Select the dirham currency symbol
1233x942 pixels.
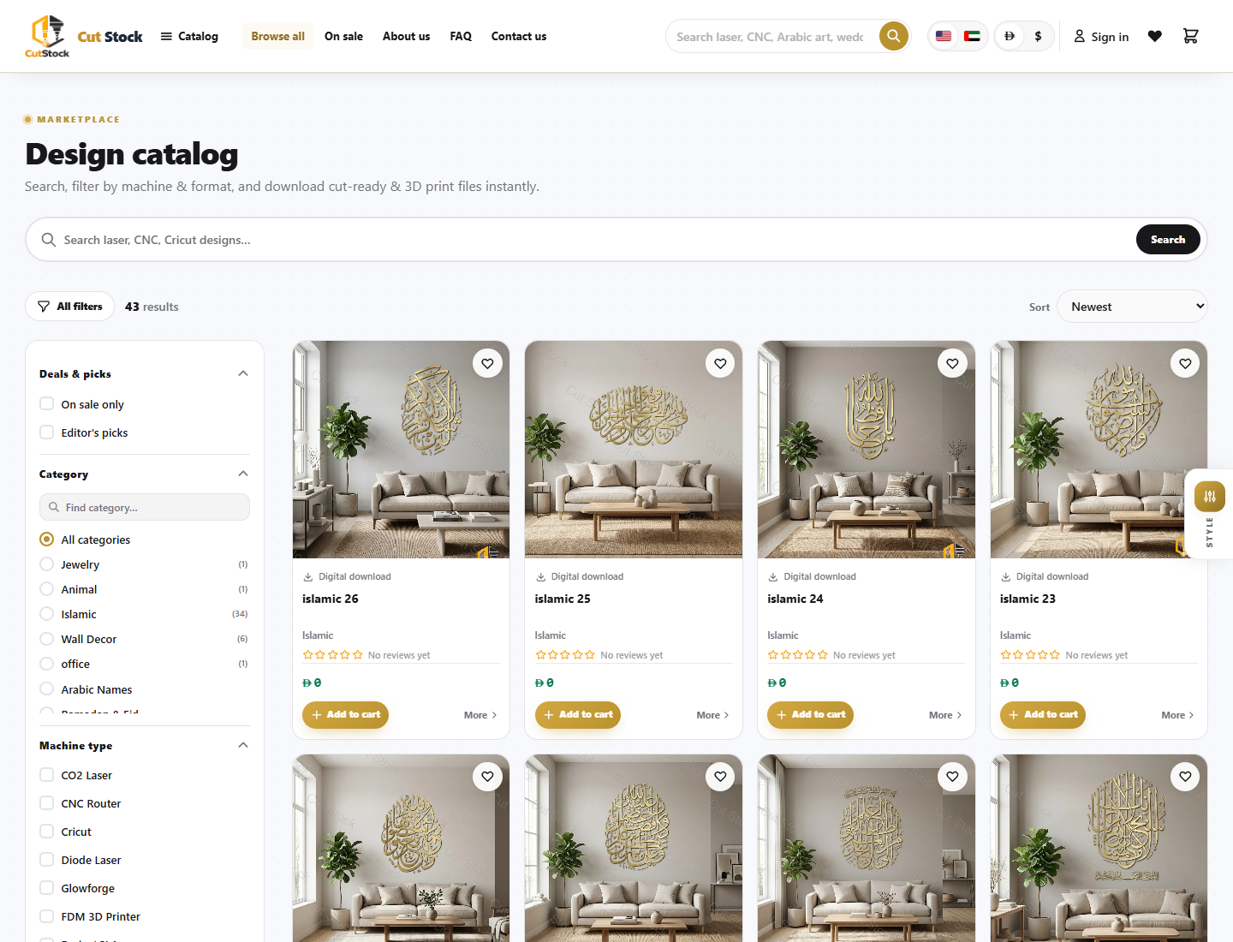(1010, 36)
